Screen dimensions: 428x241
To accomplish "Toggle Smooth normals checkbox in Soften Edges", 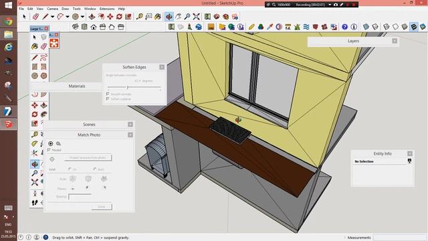I will point(108,94).
